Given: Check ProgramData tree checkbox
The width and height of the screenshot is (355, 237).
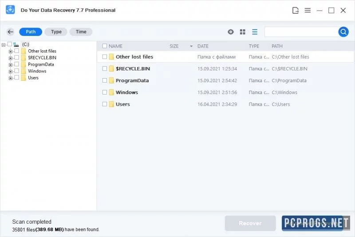Looking at the screenshot, I should 16,64.
